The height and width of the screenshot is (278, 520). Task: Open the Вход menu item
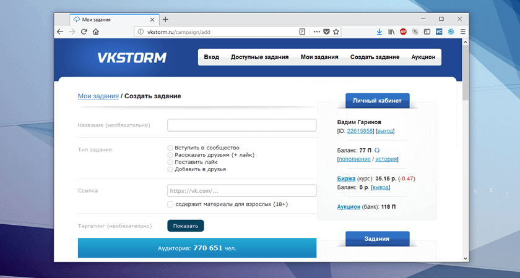[212, 57]
